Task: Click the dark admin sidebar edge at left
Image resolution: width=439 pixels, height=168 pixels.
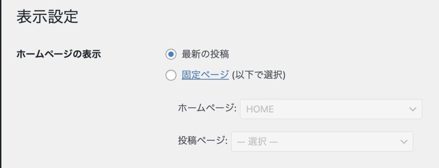Action: (0, 84)
